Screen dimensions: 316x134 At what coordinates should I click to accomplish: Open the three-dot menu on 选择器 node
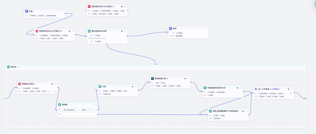click(95, 105)
